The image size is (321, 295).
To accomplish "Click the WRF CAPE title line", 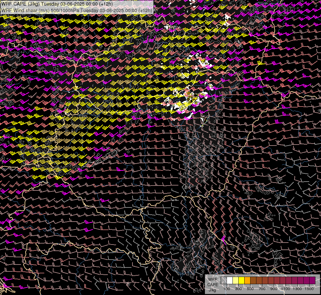I will click(57, 4).
